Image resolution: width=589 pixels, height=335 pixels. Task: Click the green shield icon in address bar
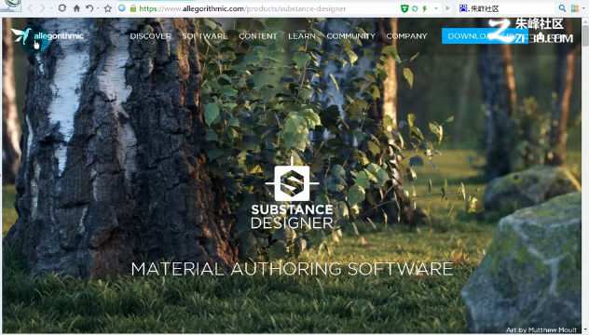[404, 8]
